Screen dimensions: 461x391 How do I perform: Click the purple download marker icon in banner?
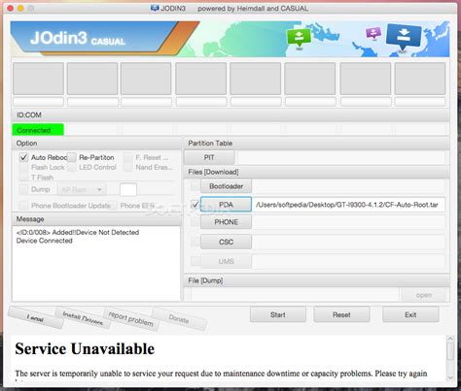pyautogui.click(x=373, y=33)
